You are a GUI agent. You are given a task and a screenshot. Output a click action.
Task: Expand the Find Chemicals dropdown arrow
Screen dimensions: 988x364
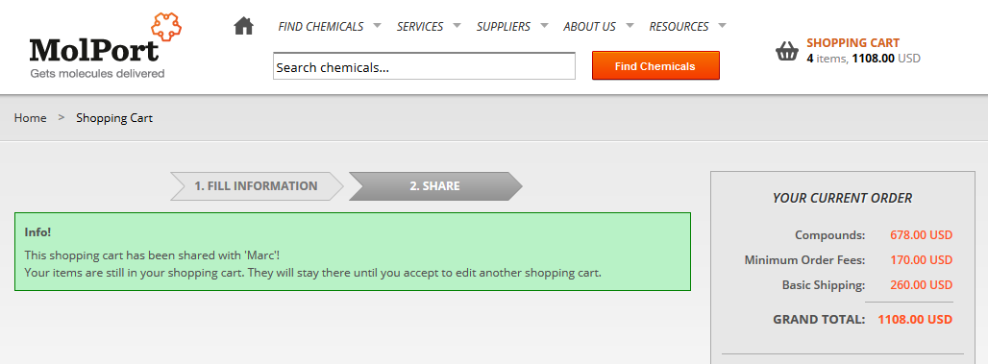point(377,26)
